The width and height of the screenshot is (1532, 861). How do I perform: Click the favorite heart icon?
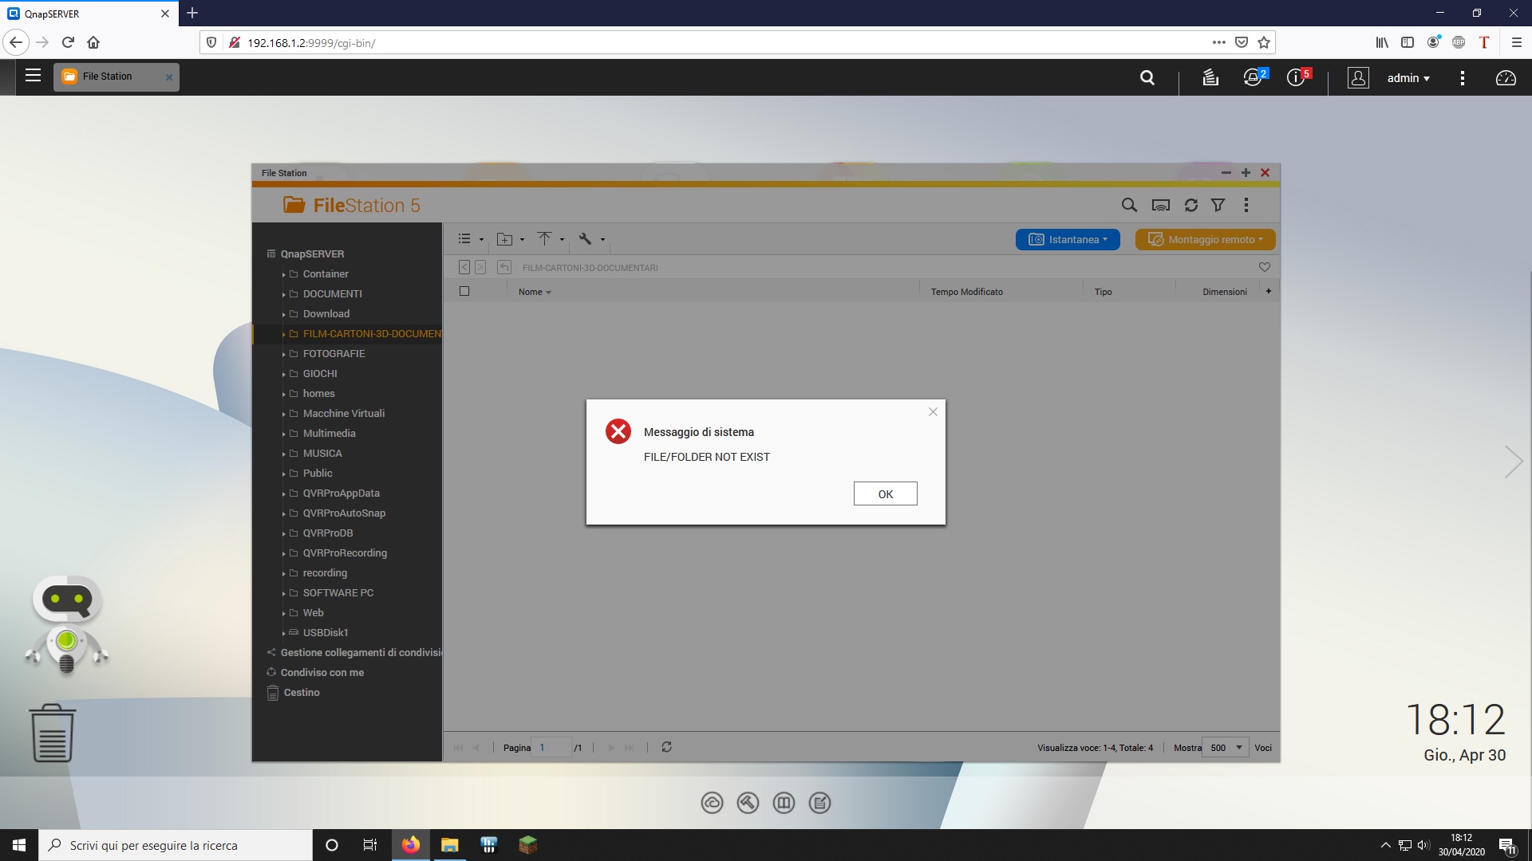[x=1264, y=267]
